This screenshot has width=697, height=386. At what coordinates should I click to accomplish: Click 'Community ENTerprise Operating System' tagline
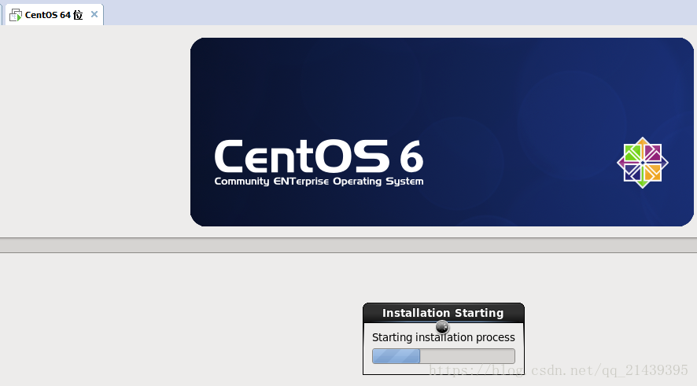pos(319,182)
